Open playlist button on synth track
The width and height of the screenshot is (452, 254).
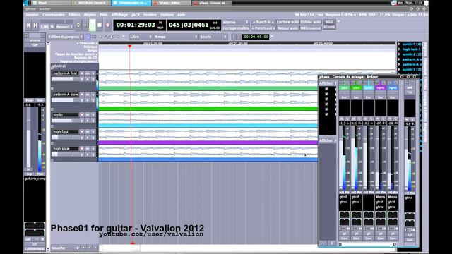[x=82, y=121]
